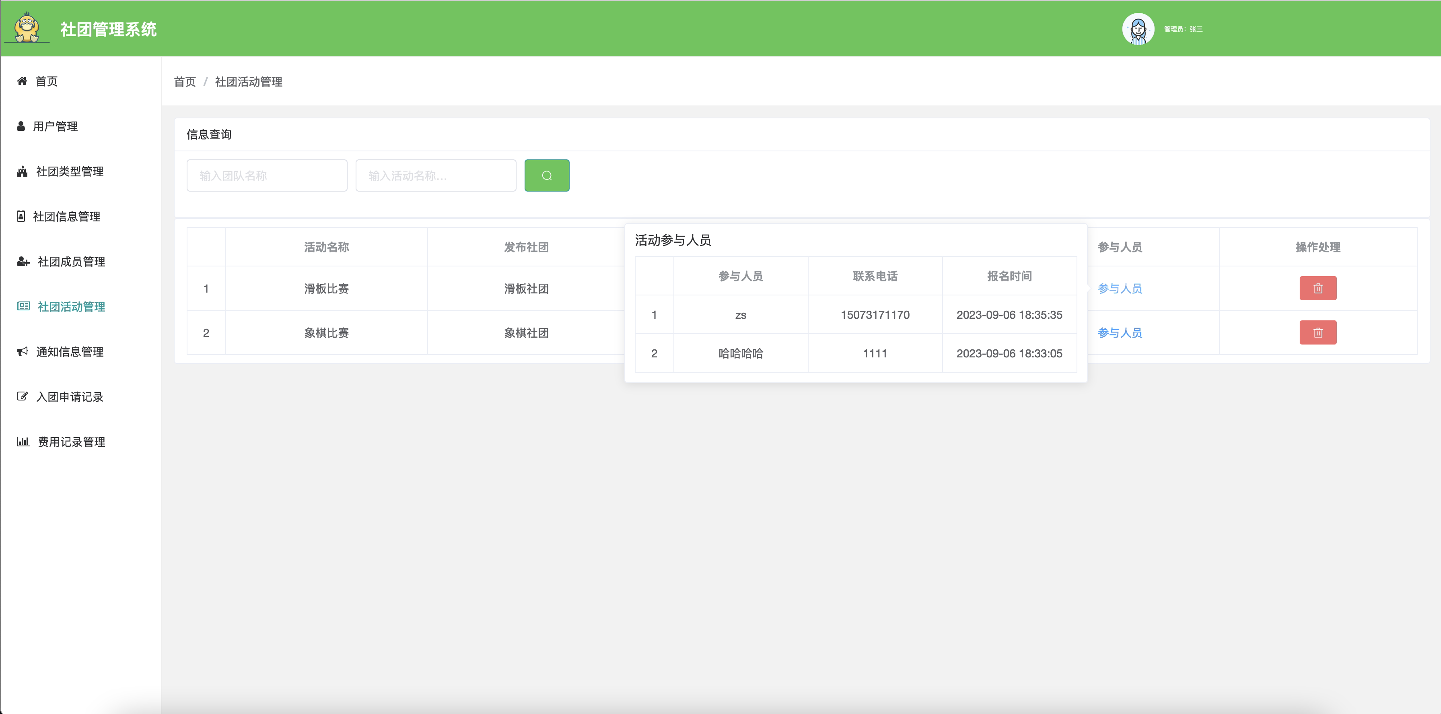Select 社团活动管理 in sidebar menu
This screenshot has width=1441, height=714.
71,307
